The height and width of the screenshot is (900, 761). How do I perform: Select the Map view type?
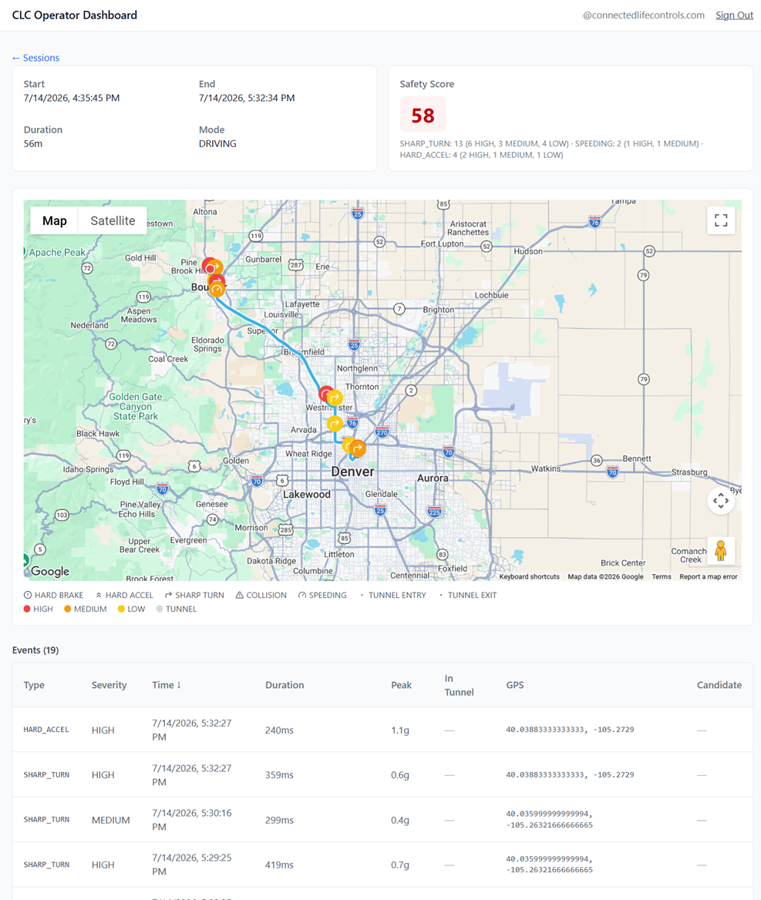[x=55, y=220]
